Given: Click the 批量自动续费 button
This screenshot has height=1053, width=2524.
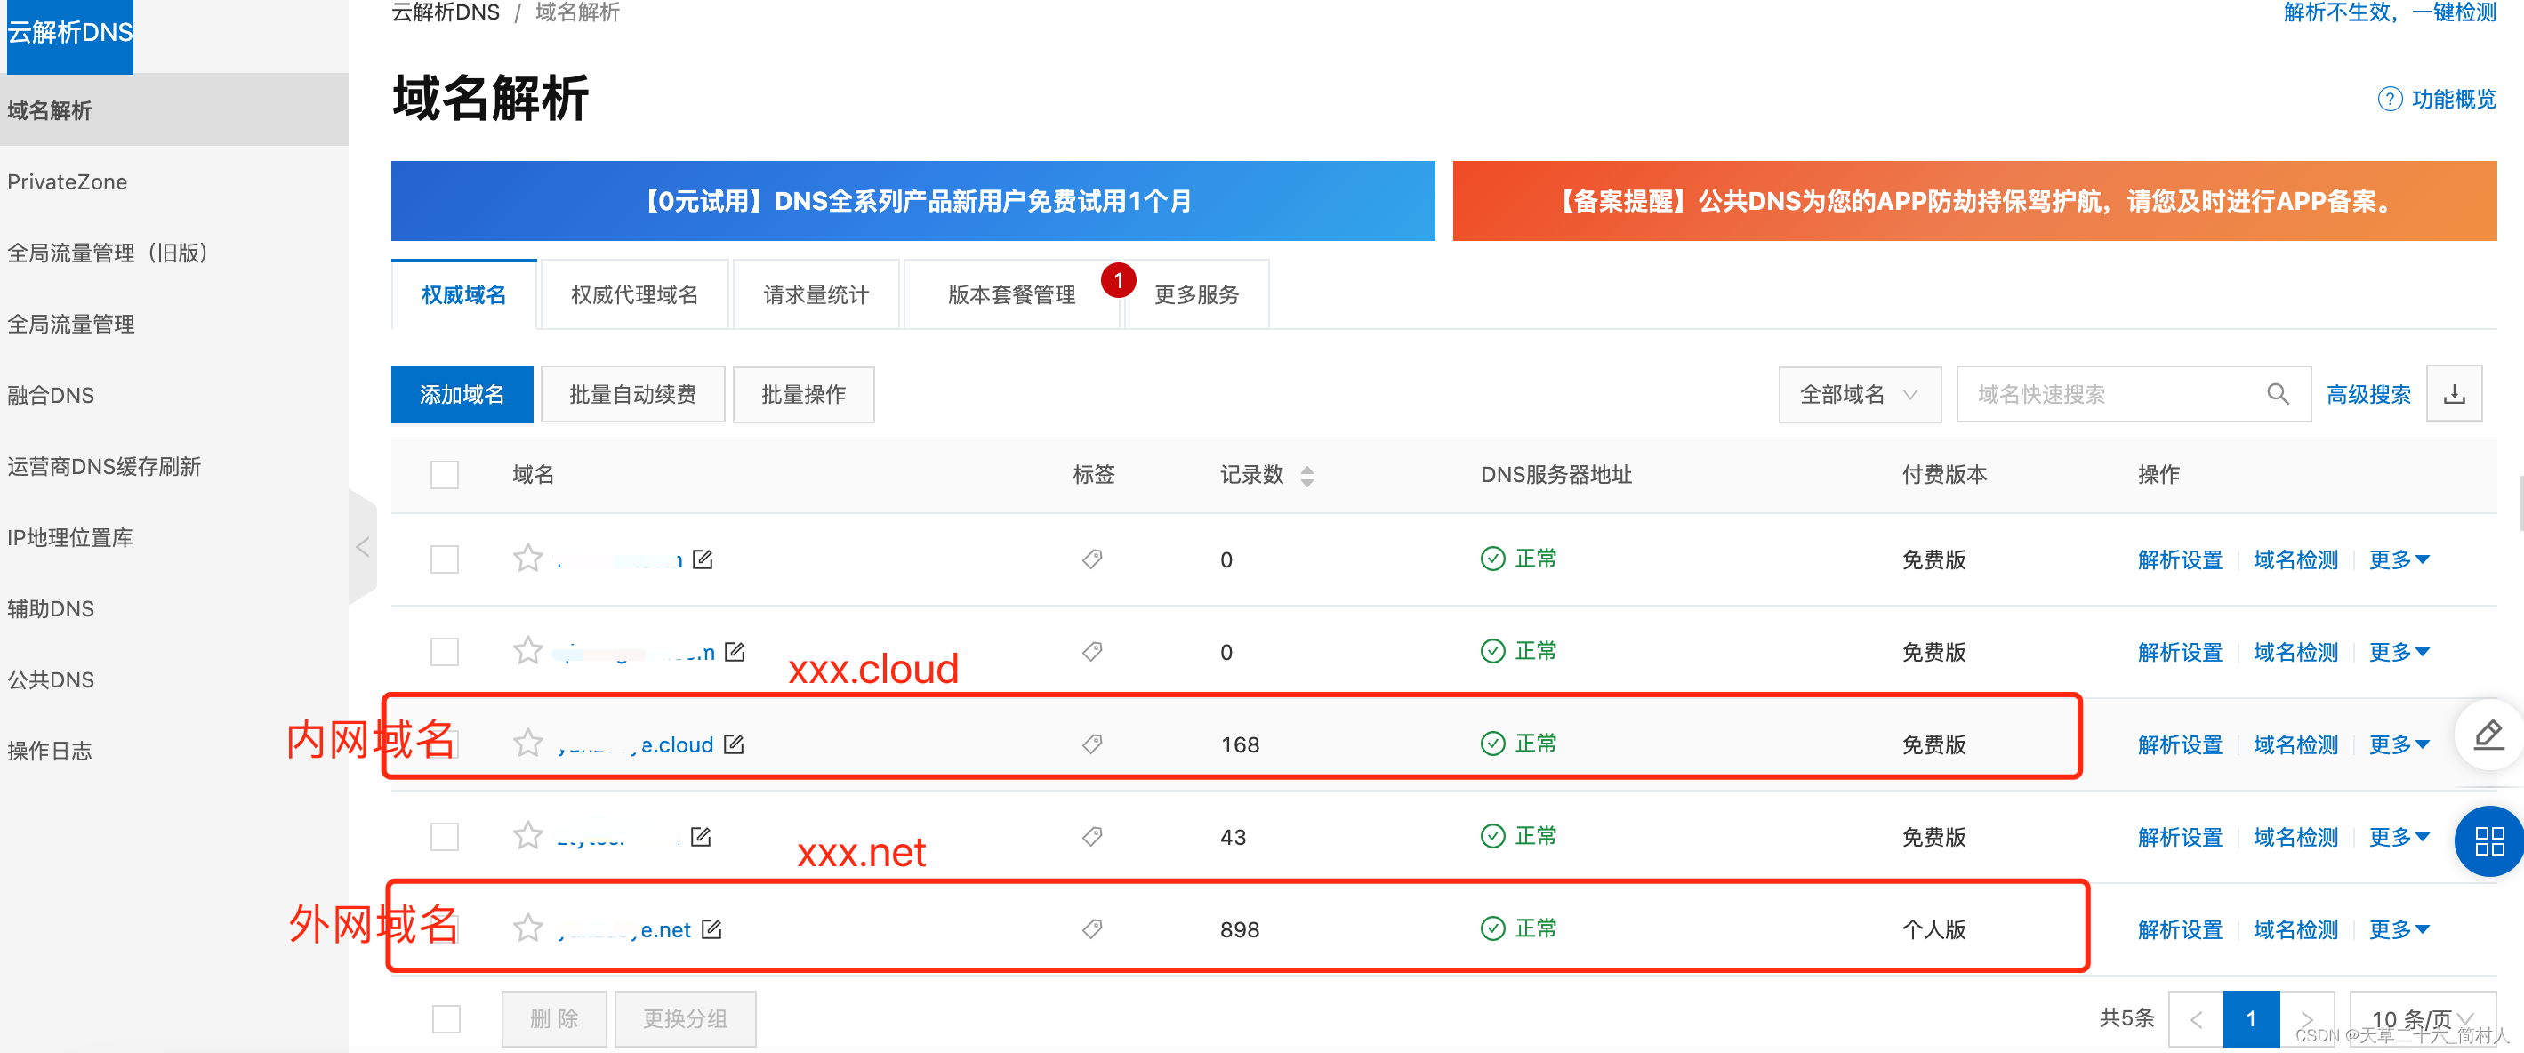Looking at the screenshot, I should [x=632, y=394].
